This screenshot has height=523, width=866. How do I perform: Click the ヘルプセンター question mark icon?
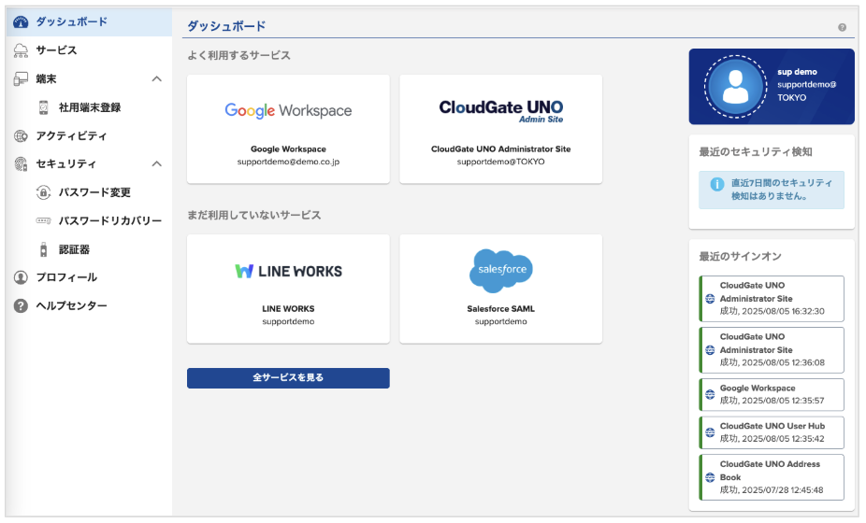coord(21,305)
